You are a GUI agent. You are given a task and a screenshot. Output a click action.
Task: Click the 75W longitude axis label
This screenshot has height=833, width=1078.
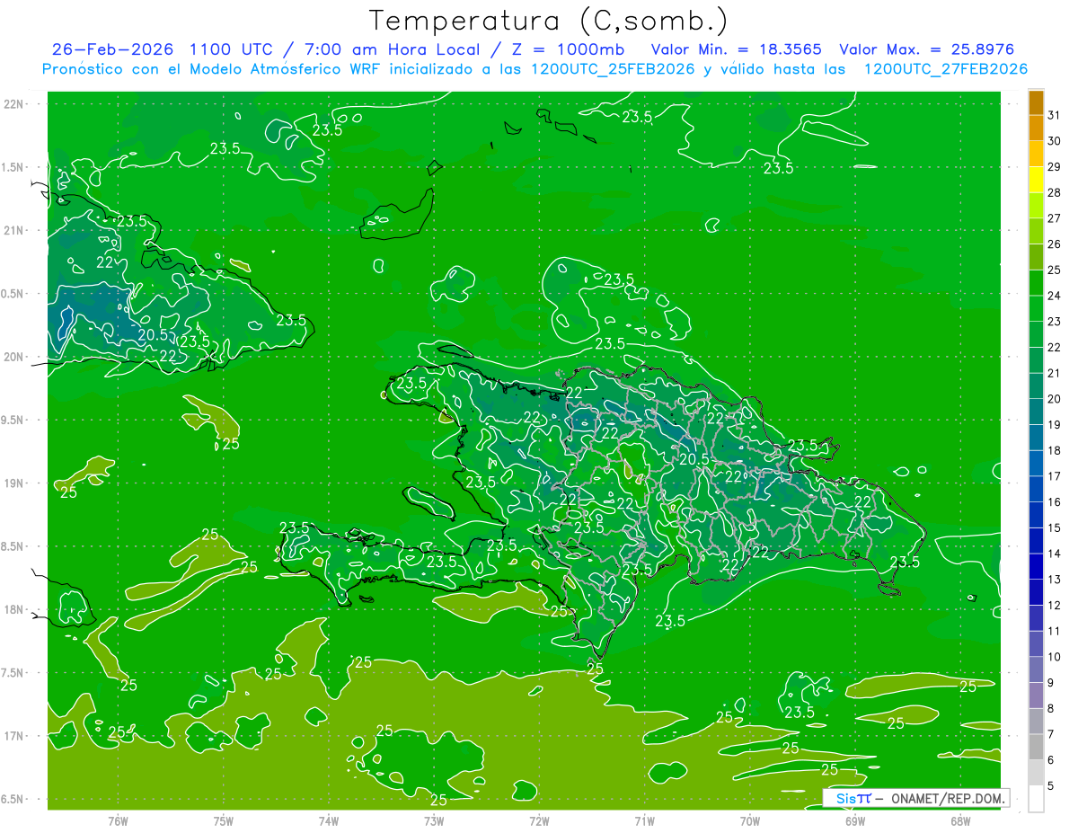tap(224, 821)
